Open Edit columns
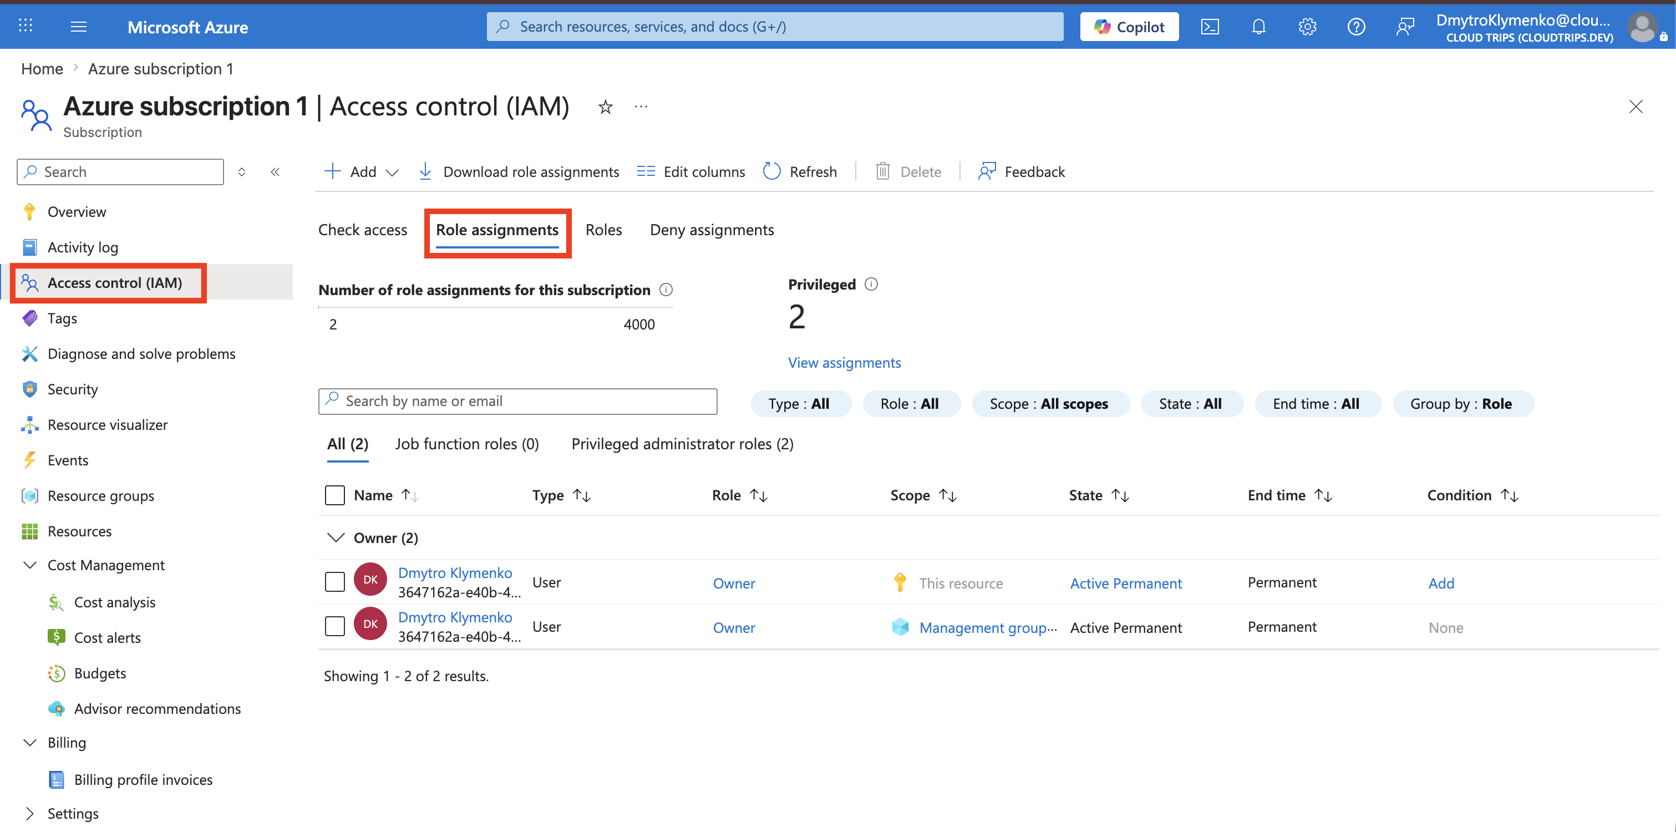1676x832 pixels. (x=691, y=172)
